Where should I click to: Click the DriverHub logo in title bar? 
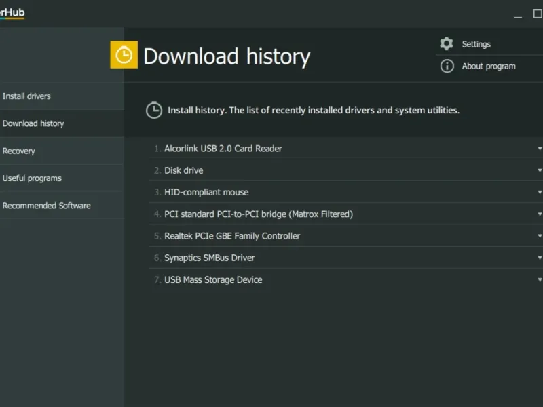point(12,13)
